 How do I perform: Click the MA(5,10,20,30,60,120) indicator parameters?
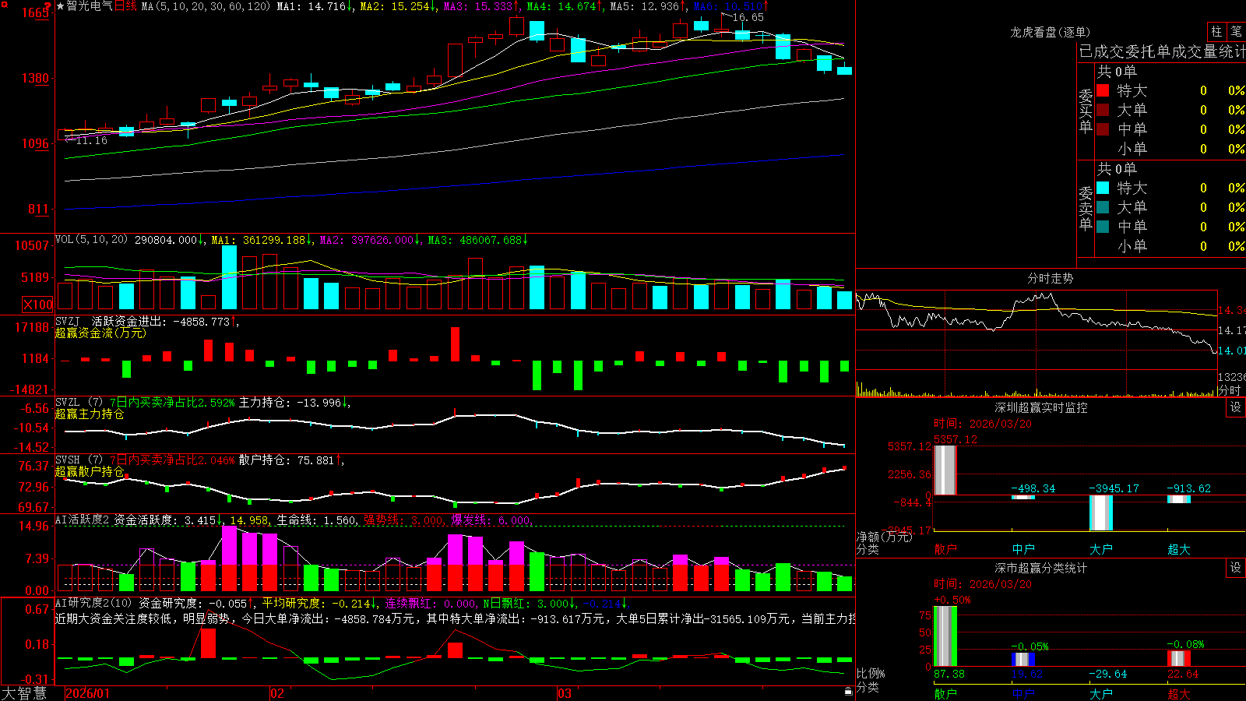coord(206,6)
